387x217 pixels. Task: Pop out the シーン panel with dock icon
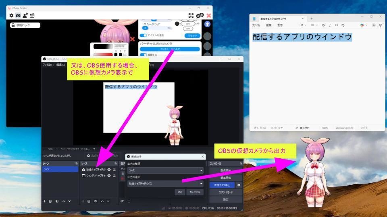pyautogui.click(x=77, y=164)
